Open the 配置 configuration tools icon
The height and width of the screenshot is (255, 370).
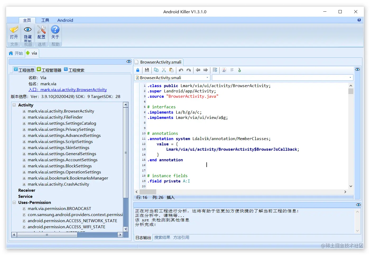pos(41,29)
